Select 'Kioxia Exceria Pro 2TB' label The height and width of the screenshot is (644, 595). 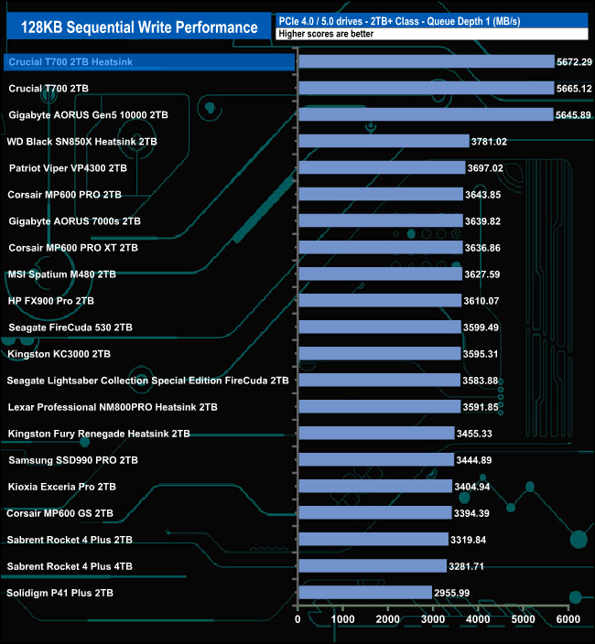(62, 487)
